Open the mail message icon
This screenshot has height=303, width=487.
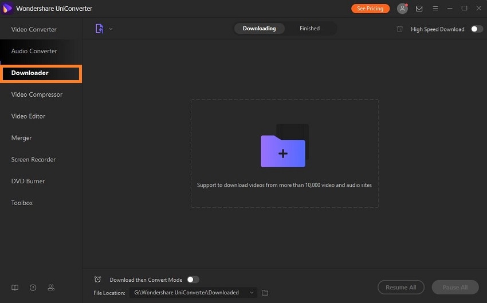(x=419, y=9)
